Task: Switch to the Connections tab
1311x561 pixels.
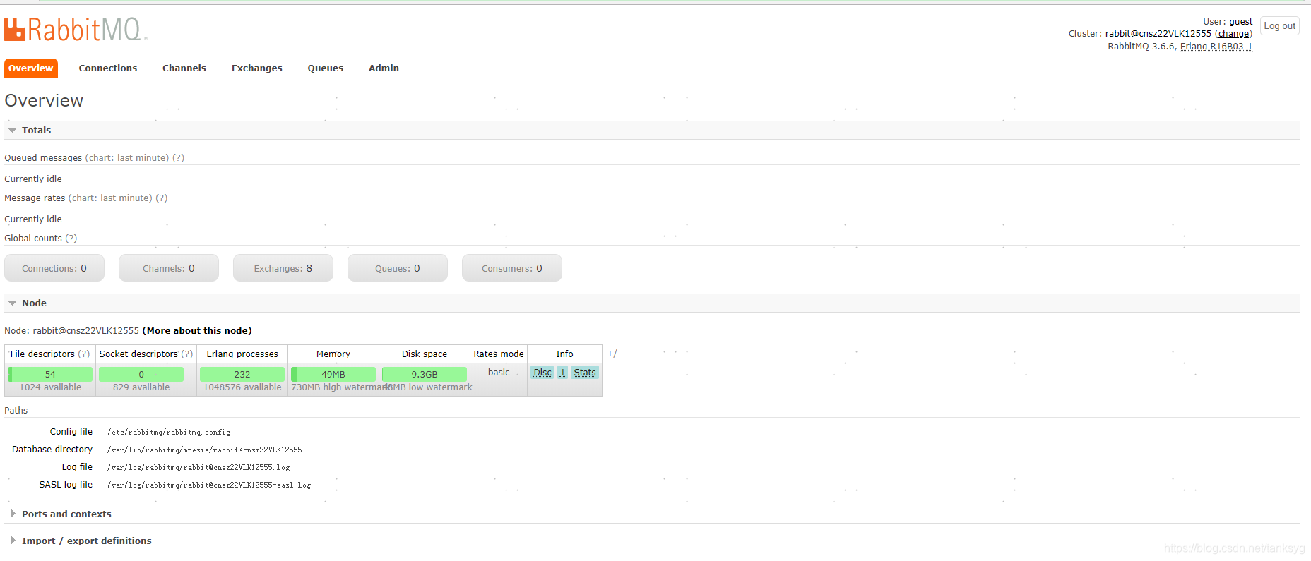Action: (x=108, y=68)
